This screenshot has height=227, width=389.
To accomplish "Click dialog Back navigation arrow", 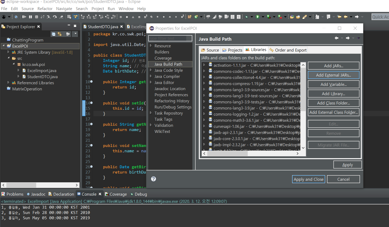I will click(x=337, y=38).
